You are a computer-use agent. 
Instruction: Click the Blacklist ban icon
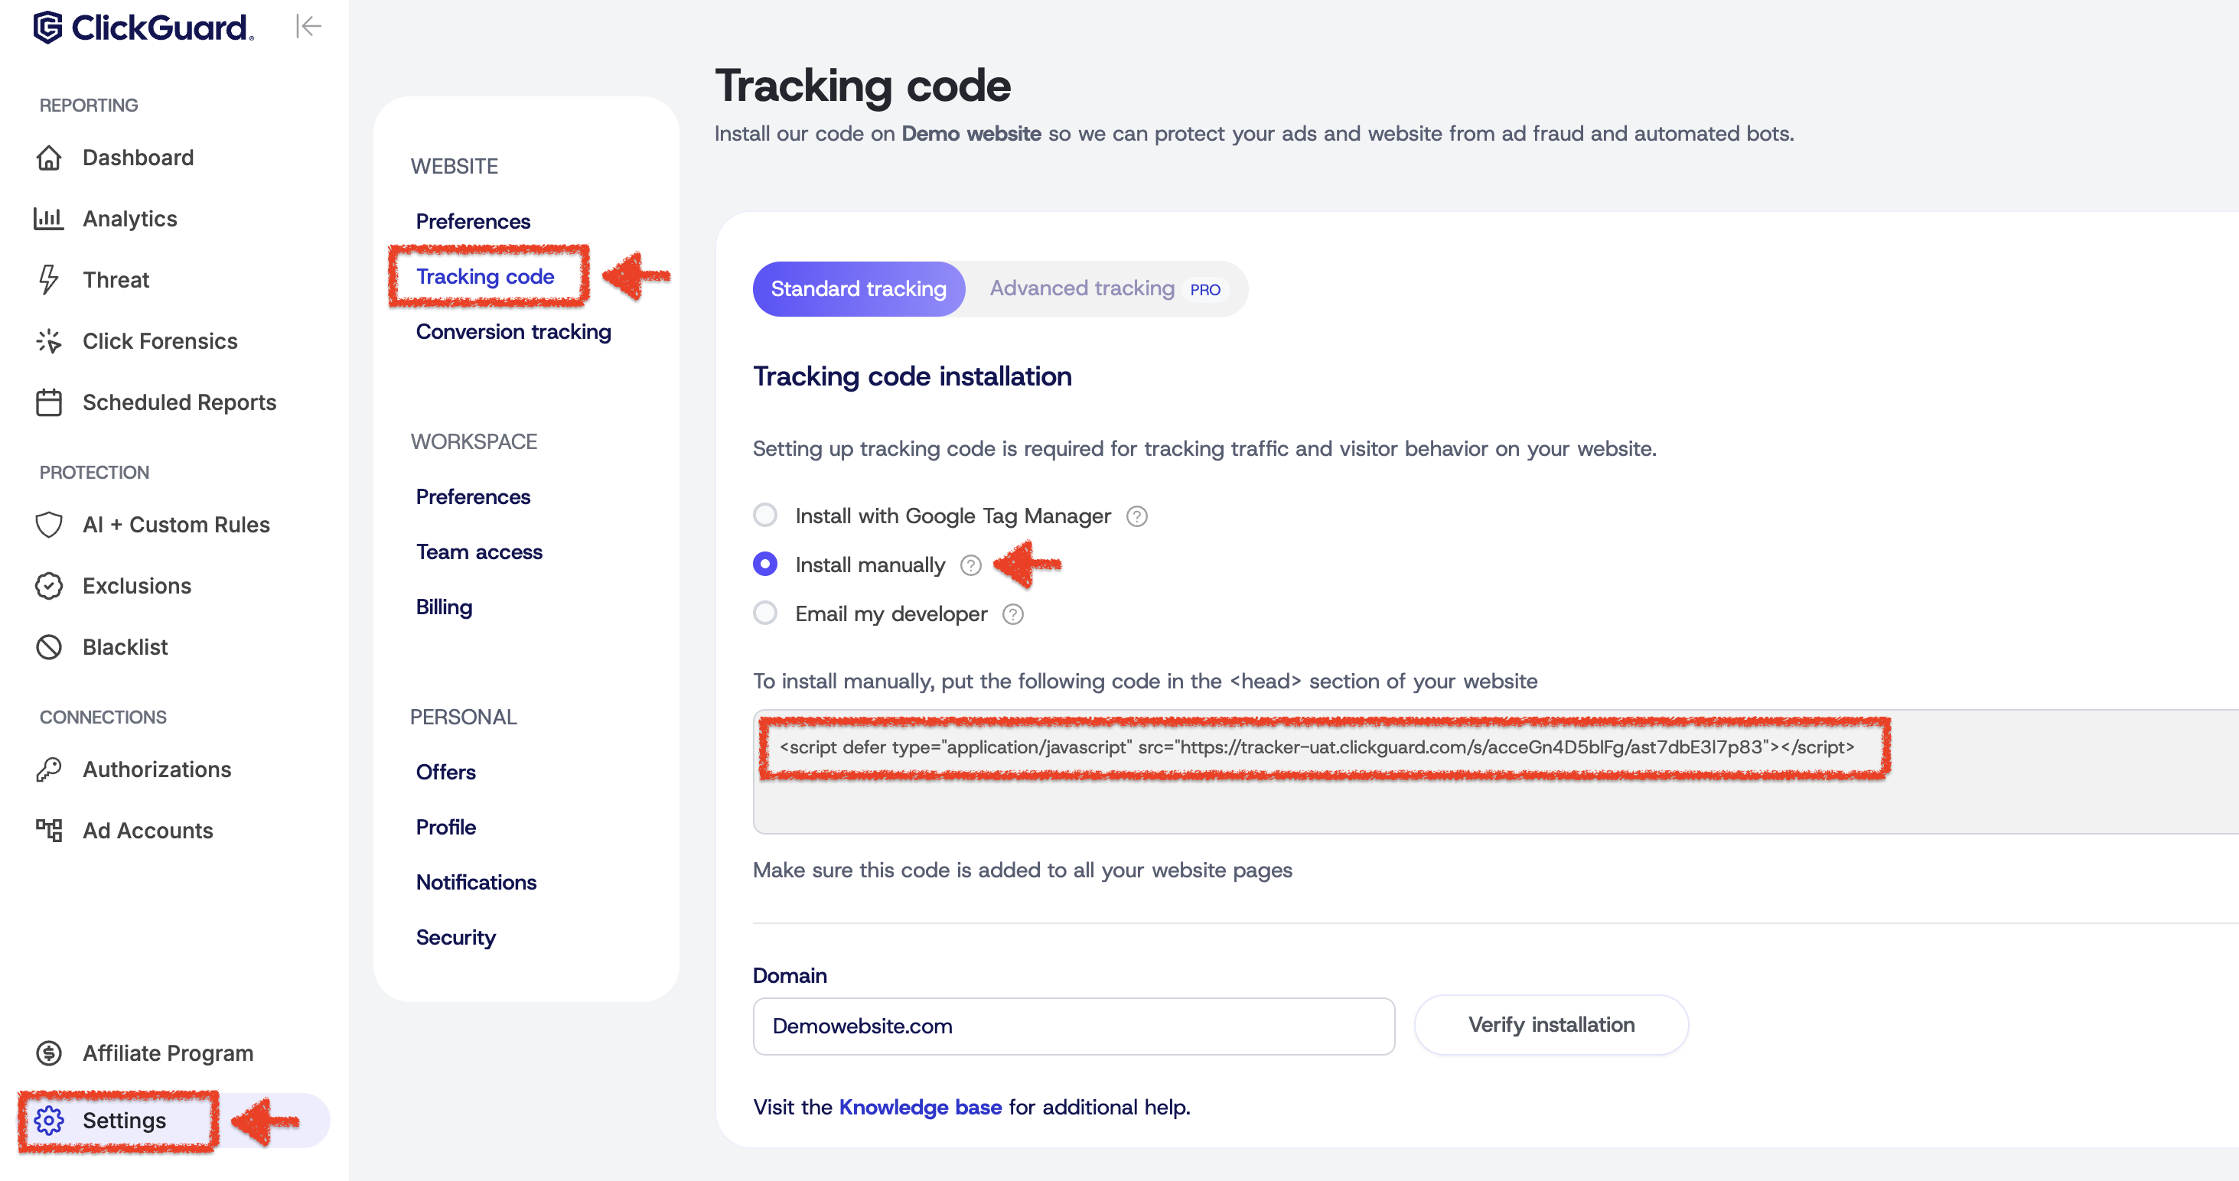(x=49, y=647)
